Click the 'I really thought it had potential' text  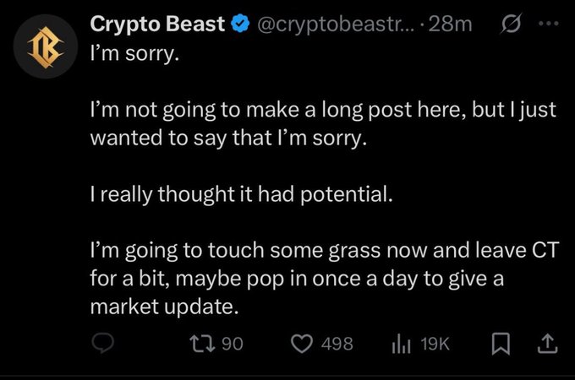point(242,194)
